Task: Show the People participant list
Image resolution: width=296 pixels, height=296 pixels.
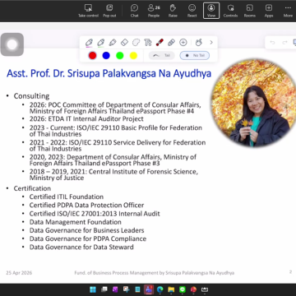Action: [x=154, y=11]
